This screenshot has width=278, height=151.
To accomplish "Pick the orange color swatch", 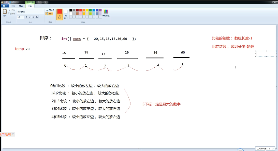I will click(84, 10).
